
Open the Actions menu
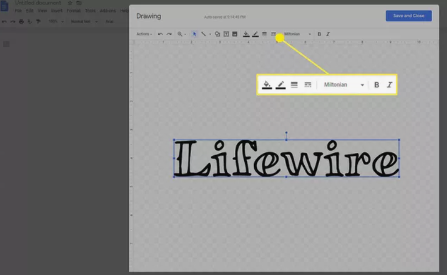[x=144, y=34]
